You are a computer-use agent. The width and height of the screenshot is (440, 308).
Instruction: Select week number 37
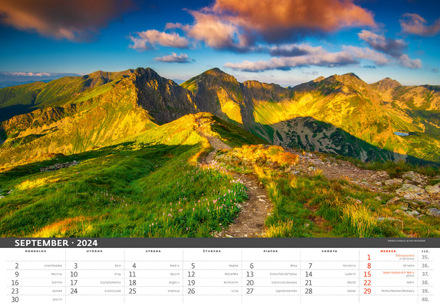425,274
